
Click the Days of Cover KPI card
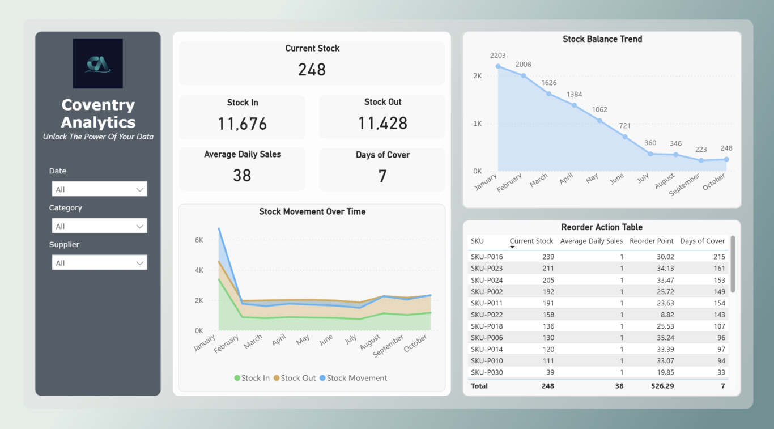tap(382, 169)
